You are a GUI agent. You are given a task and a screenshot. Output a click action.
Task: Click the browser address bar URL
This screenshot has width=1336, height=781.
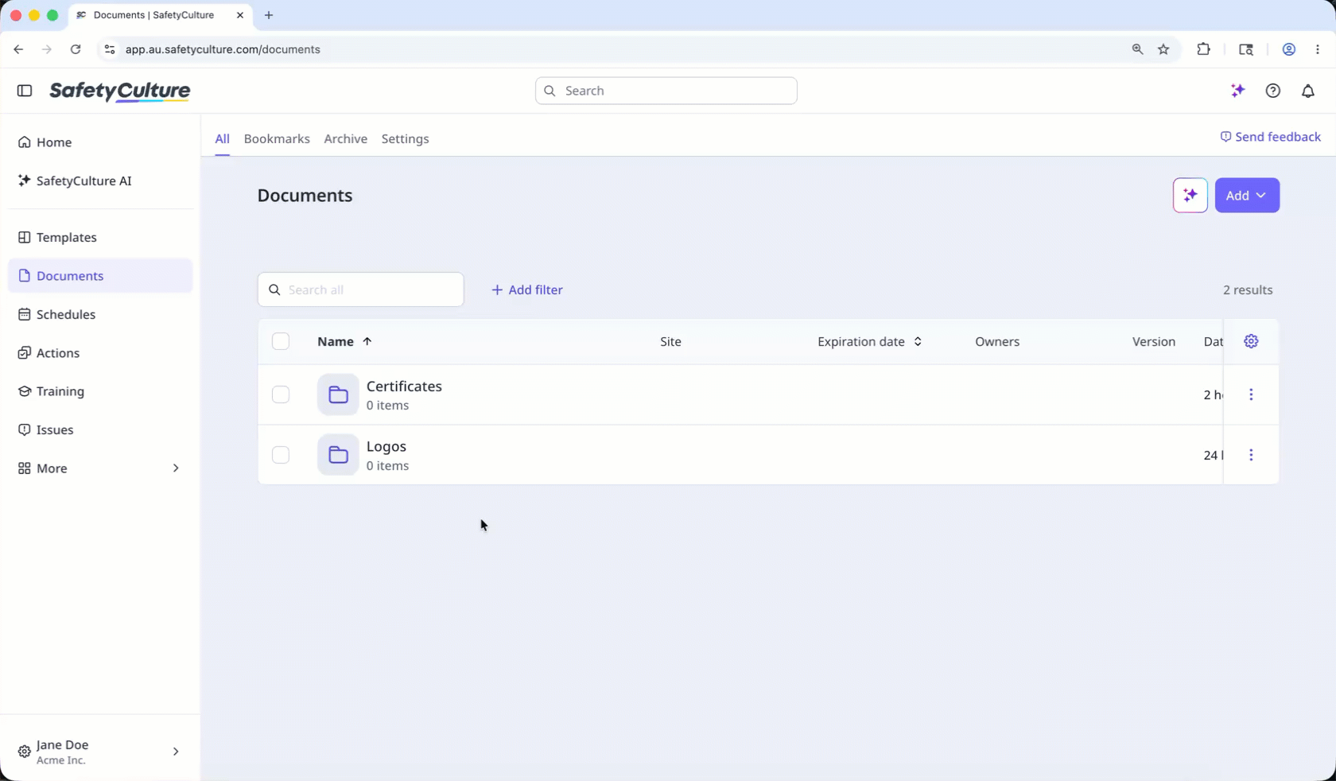pos(223,49)
